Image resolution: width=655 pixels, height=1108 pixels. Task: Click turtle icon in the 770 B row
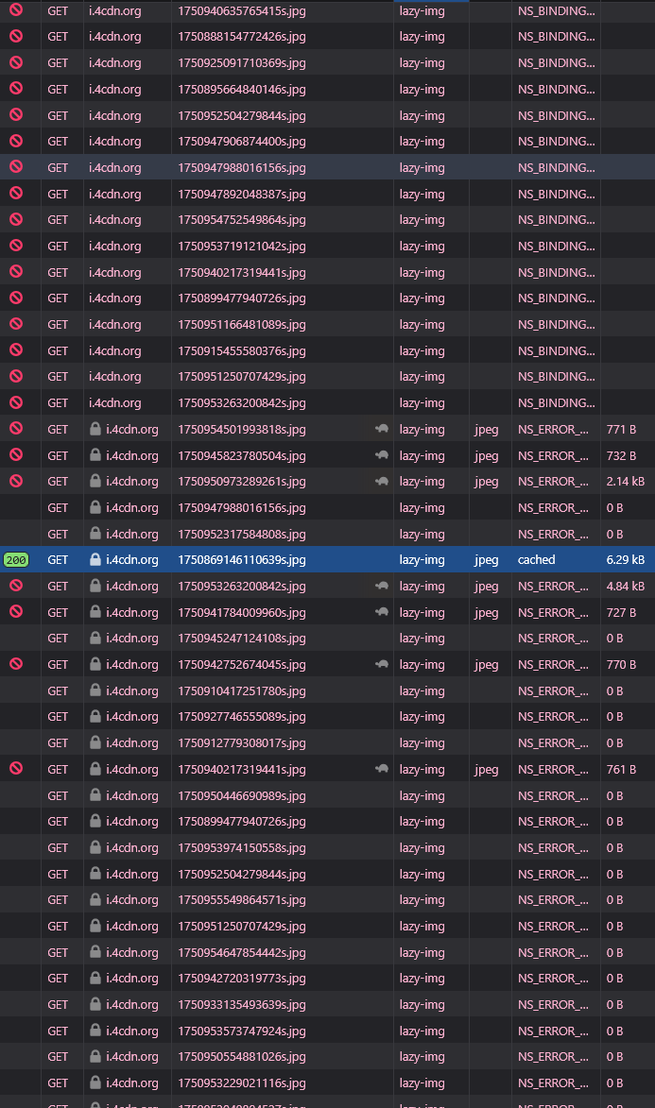tap(382, 664)
